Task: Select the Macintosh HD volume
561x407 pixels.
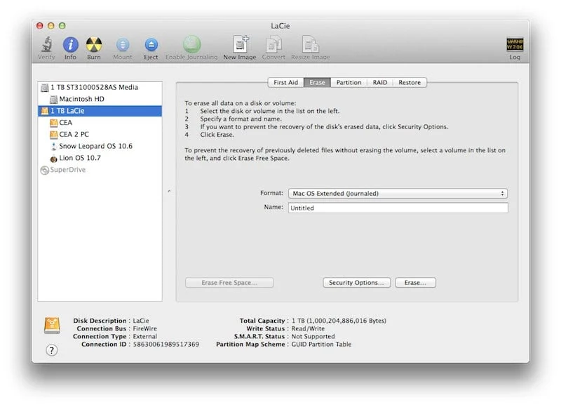Action: pos(100,99)
